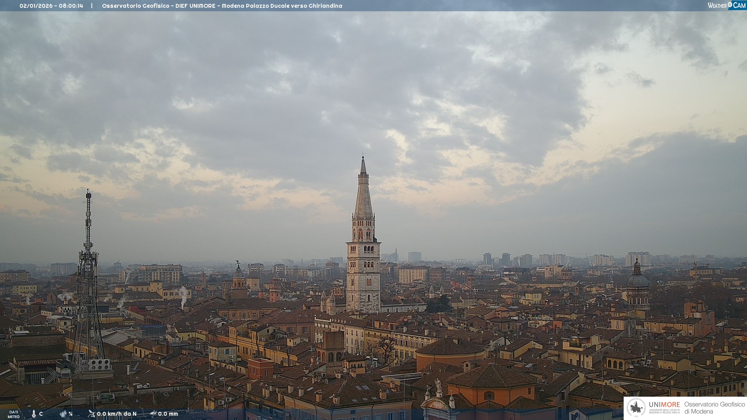Click the blue CAM badge
Image resolution: width=747 pixels, height=420 pixels.
[x=739, y=5]
